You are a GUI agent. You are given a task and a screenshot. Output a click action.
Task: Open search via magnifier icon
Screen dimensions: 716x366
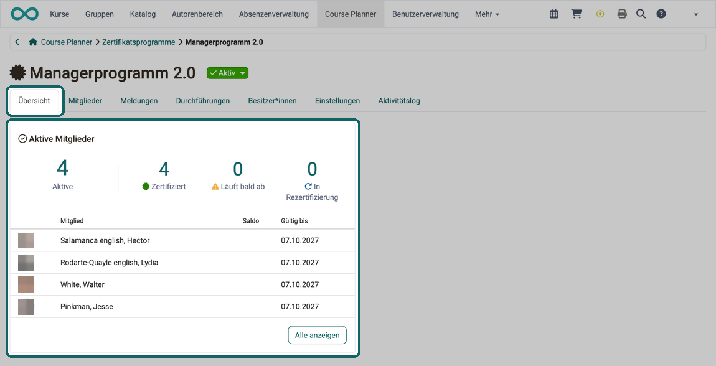pos(641,14)
